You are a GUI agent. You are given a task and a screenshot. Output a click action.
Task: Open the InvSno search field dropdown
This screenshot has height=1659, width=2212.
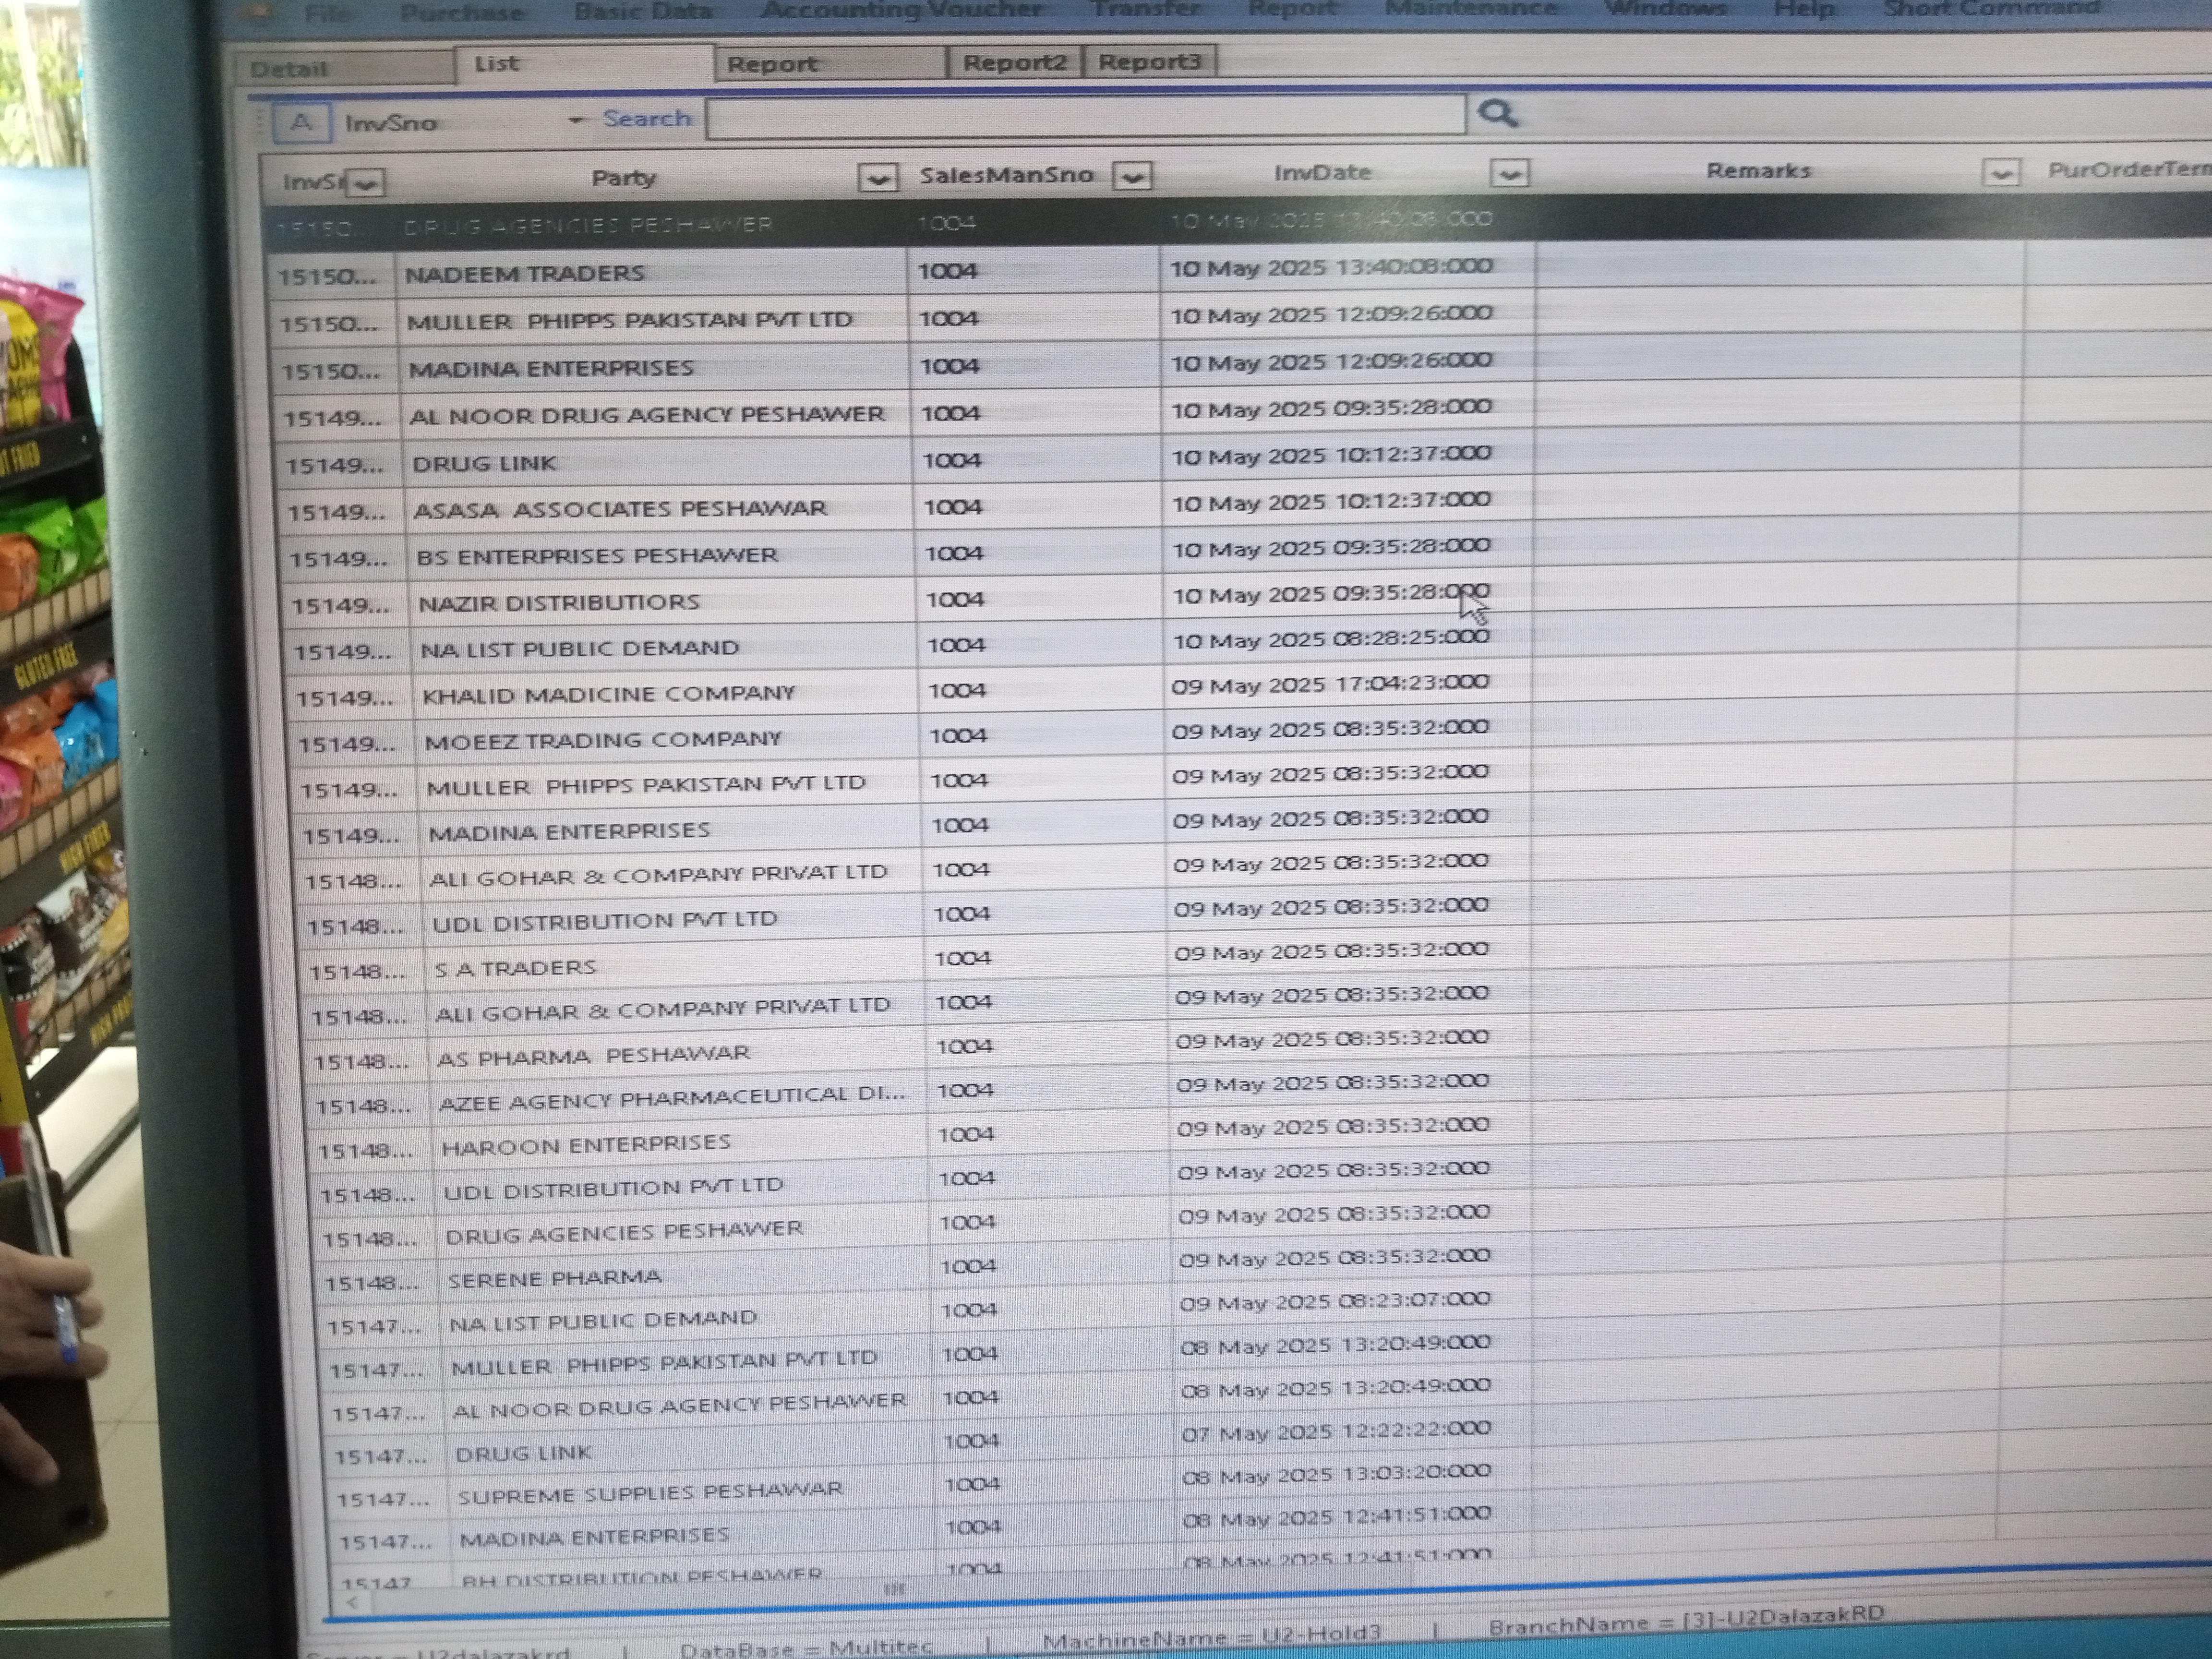575,121
